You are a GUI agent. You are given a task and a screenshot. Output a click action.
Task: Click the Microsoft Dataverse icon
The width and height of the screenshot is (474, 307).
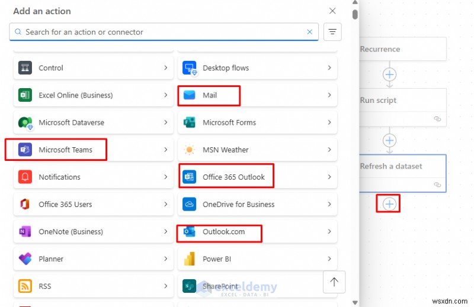tap(25, 122)
